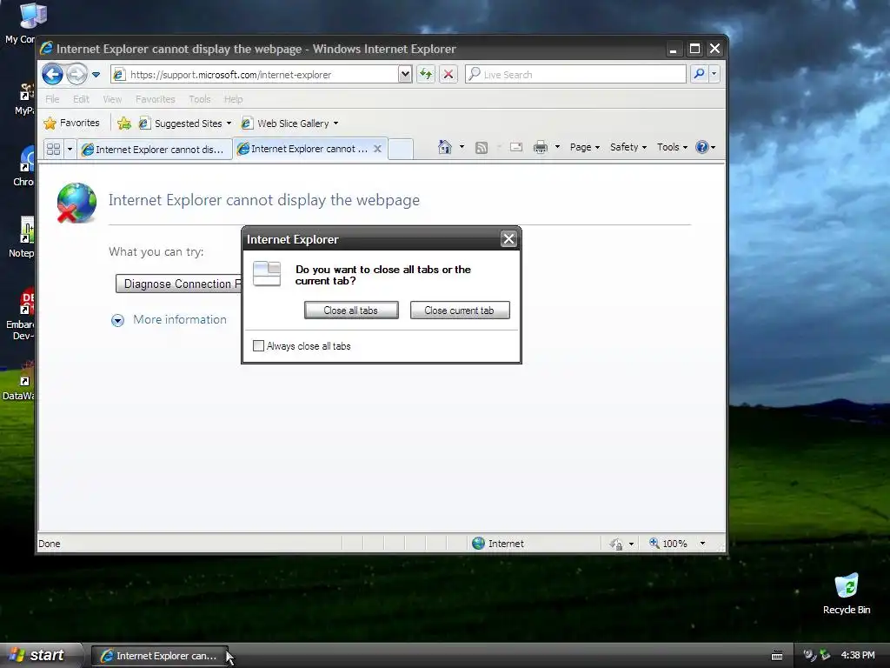The image size is (890, 668).
Task: Click the Close current tab button
Action: pyautogui.click(x=460, y=311)
